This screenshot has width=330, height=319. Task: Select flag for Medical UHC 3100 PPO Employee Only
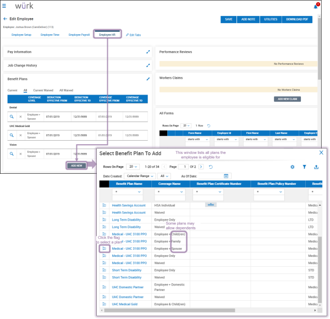[x=104, y=256]
